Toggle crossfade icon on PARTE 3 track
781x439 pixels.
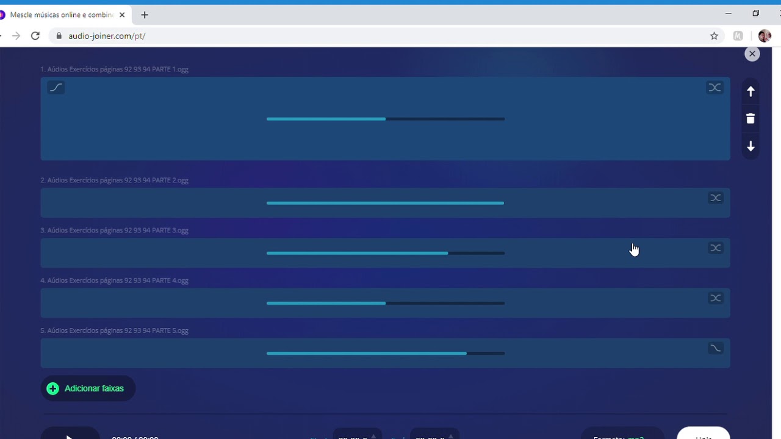(715, 248)
